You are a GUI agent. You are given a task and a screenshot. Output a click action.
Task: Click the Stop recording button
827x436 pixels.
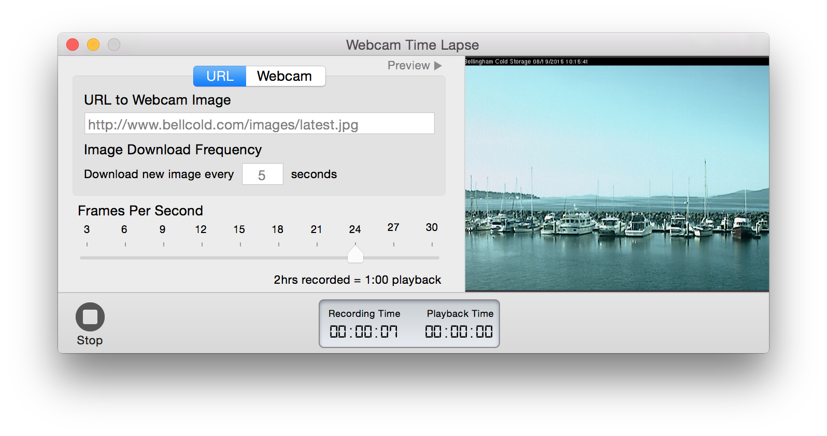[x=90, y=317]
